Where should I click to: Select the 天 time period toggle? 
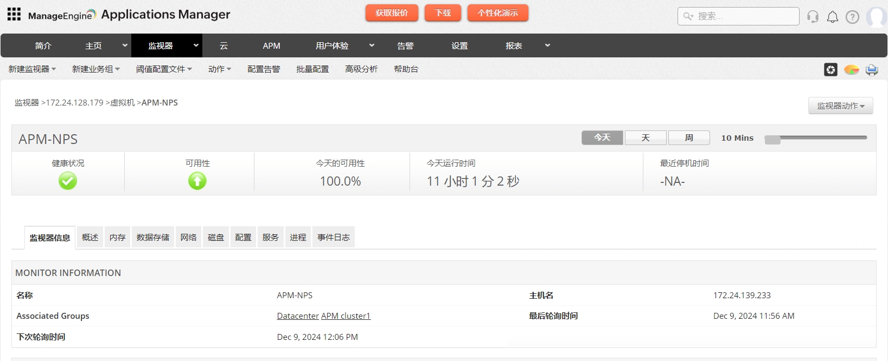point(646,137)
